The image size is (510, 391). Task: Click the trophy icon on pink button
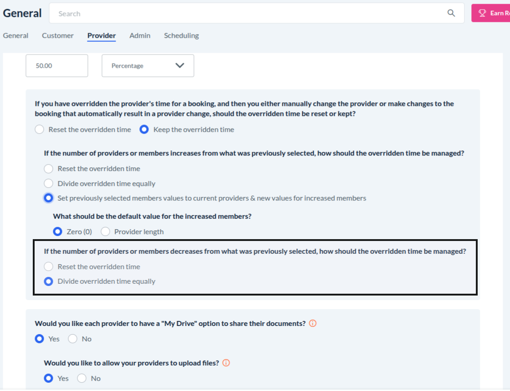483,13
